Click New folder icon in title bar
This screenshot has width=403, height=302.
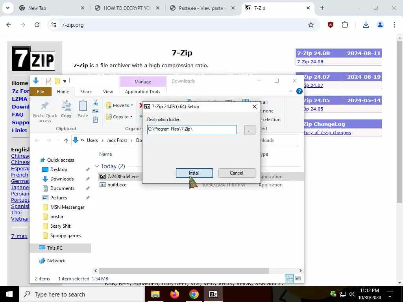57,81
